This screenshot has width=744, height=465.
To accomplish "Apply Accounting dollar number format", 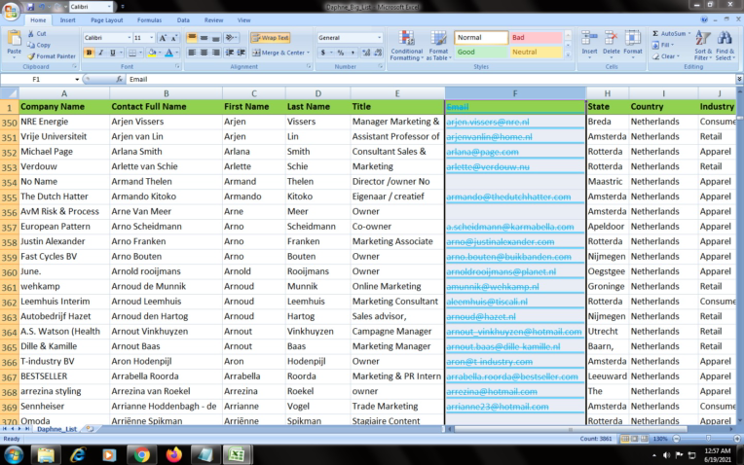I will point(323,53).
